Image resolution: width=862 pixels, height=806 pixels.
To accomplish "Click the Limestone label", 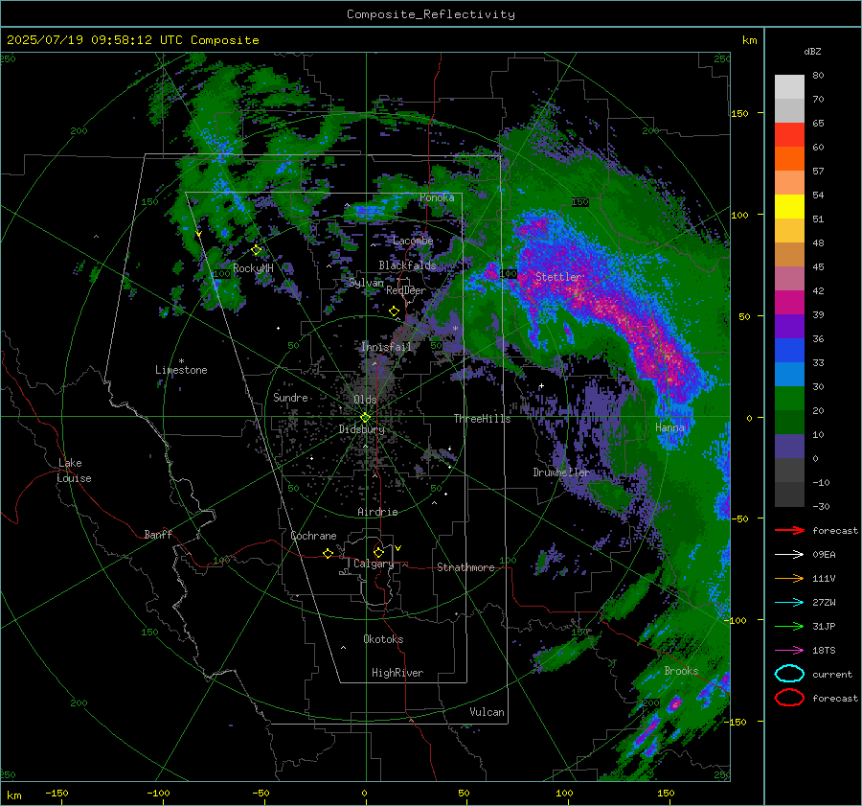I will pos(181,370).
